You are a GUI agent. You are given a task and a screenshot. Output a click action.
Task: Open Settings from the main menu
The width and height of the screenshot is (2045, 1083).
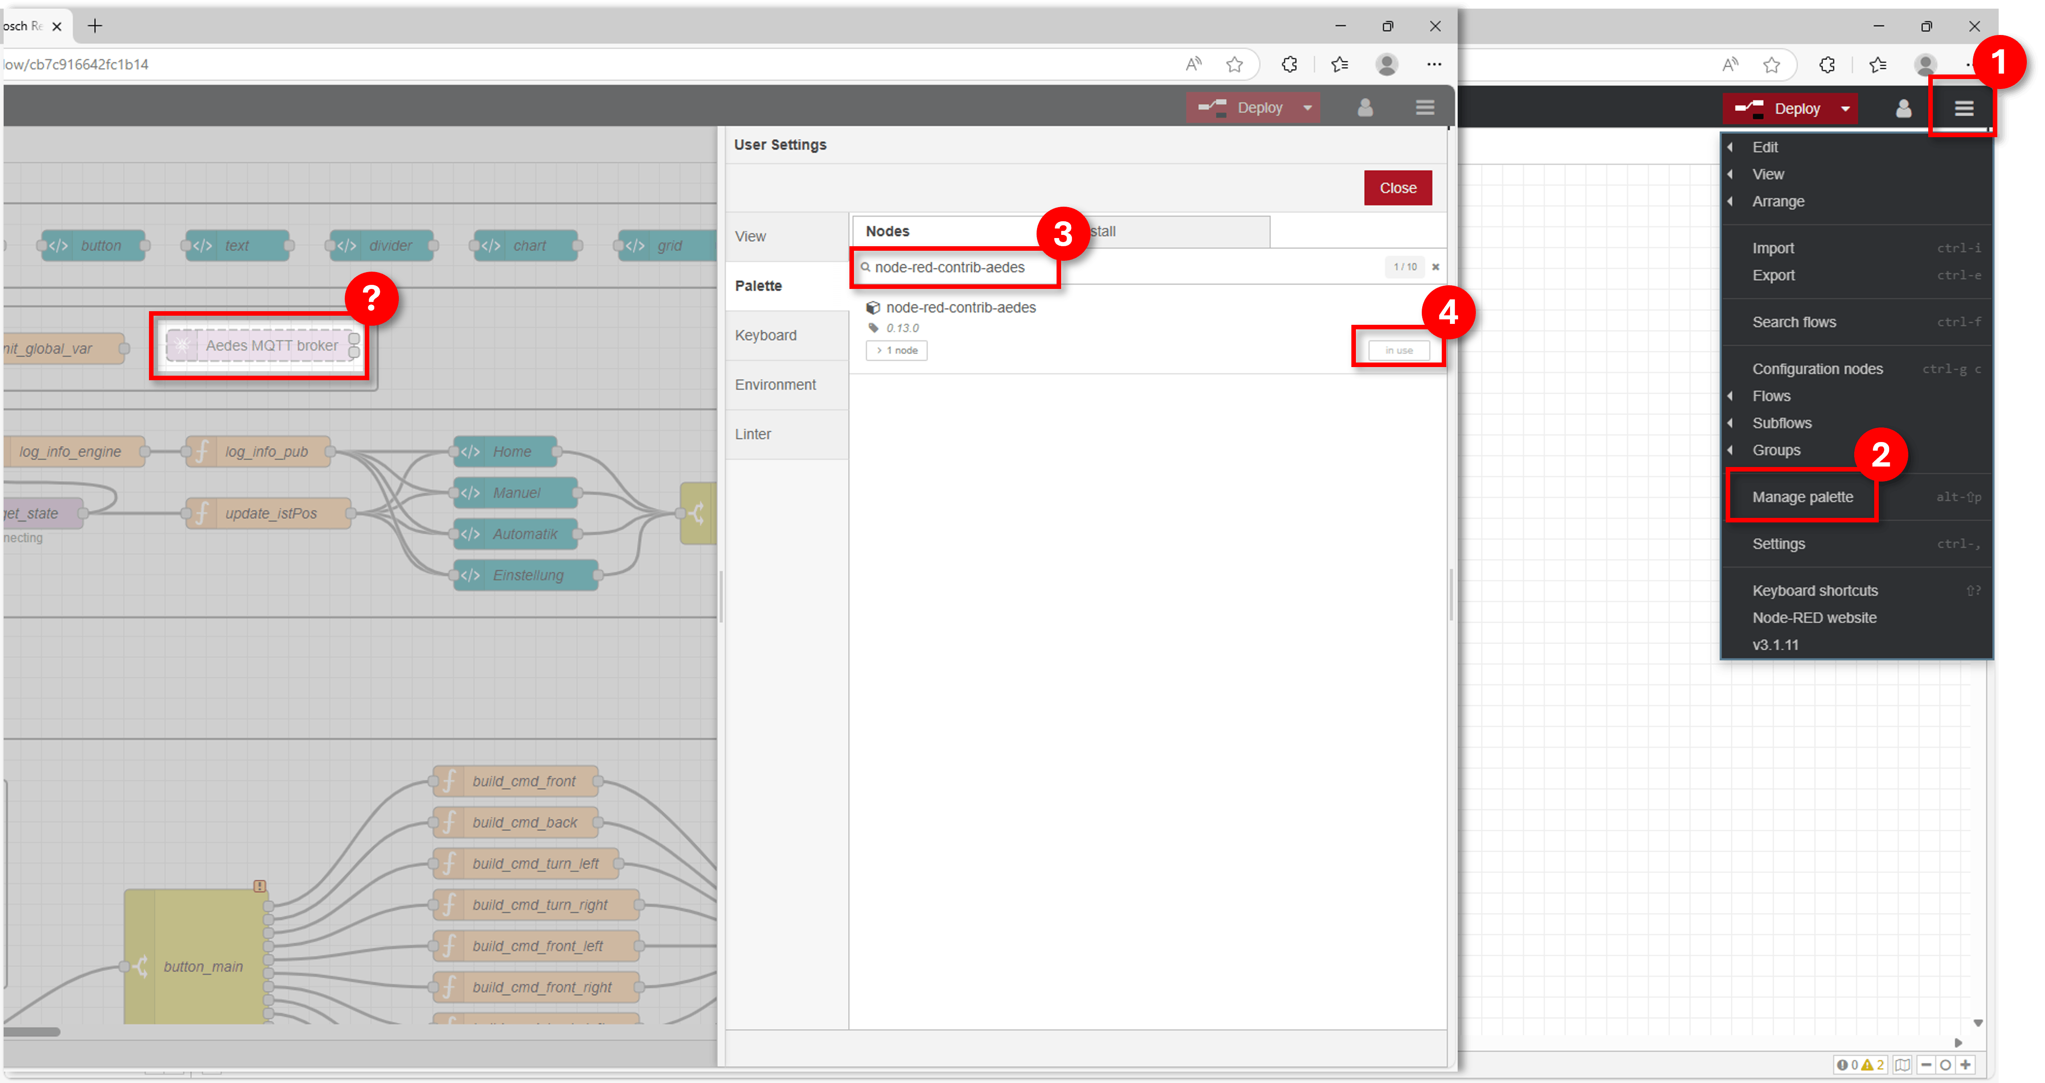[1856, 543]
